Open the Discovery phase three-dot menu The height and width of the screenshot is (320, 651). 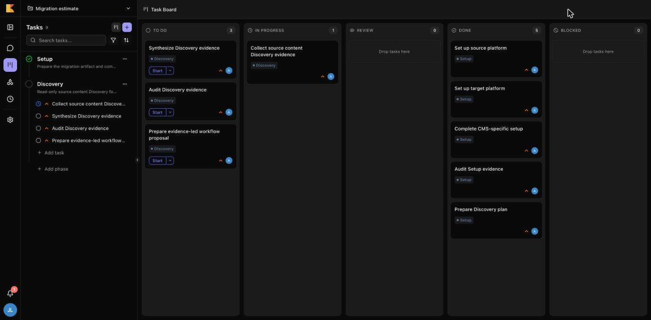tap(125, 84)
